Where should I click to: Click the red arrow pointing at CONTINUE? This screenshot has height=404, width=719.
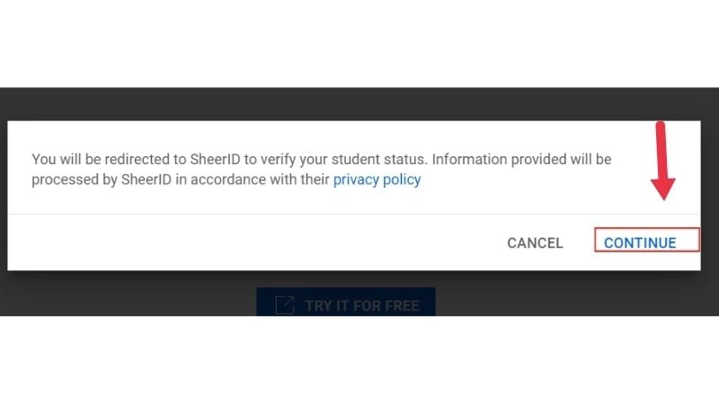click(x=662, y=161)
